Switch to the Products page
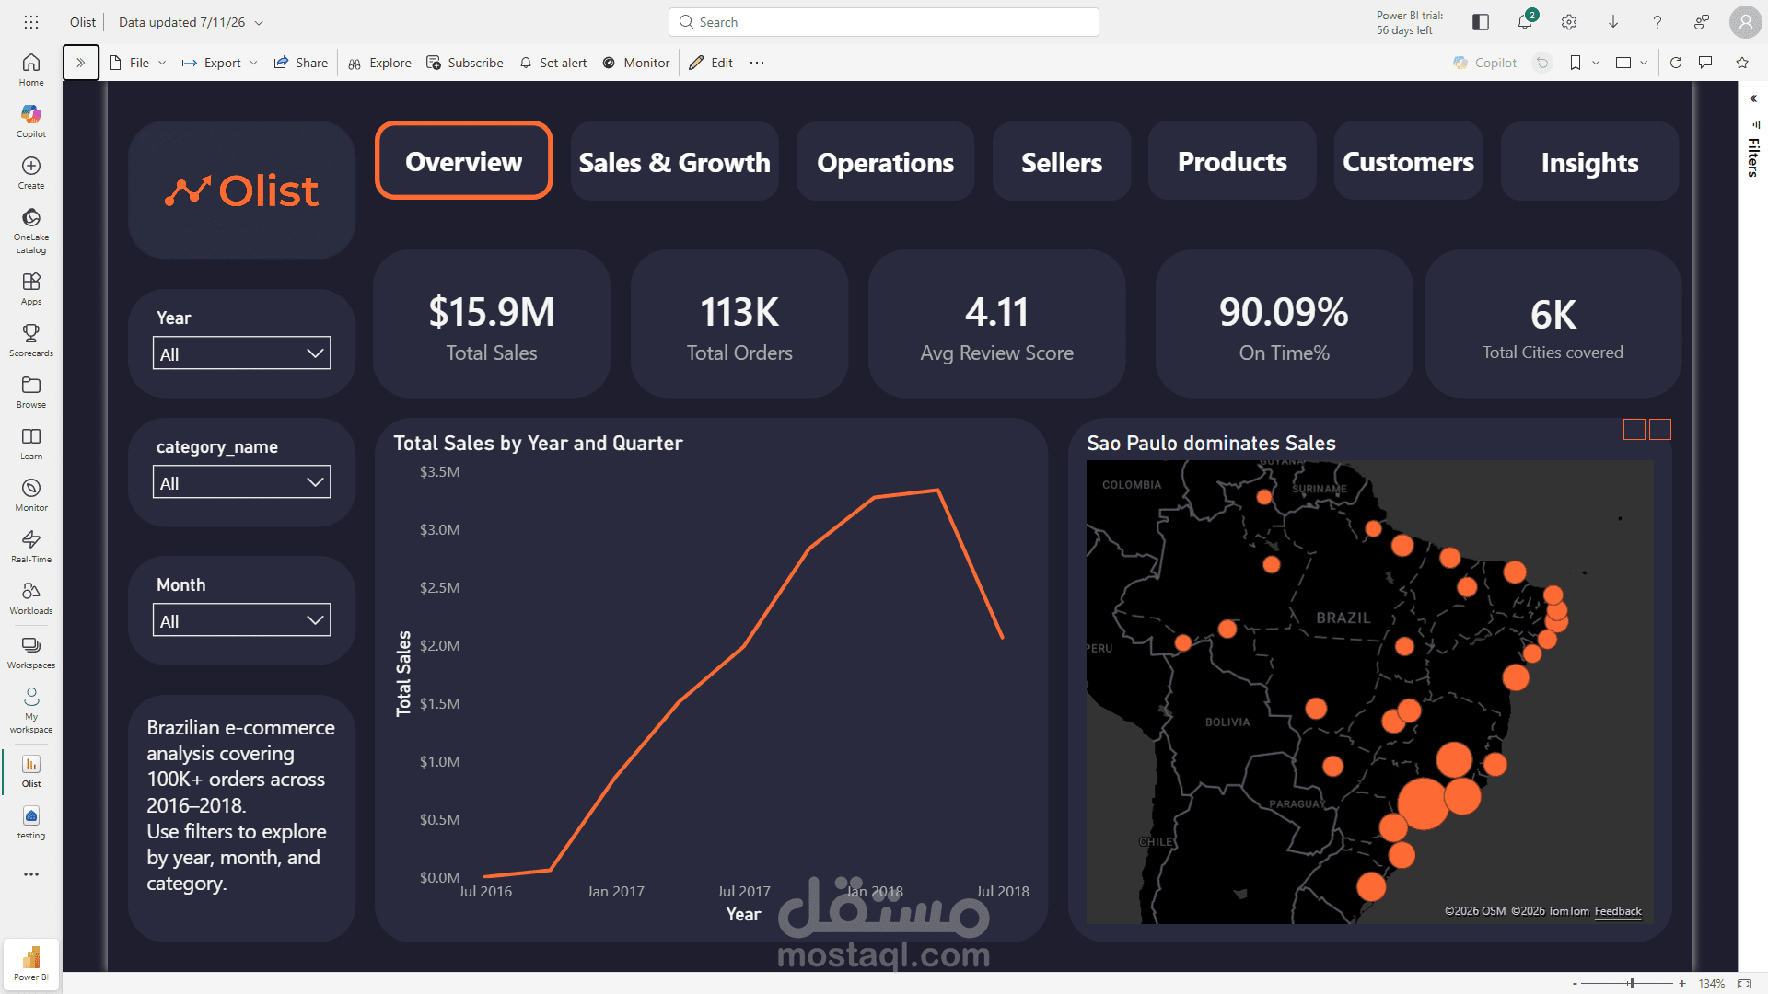This screenshot has width=1768, height=994. click(x=1232, y=162)
